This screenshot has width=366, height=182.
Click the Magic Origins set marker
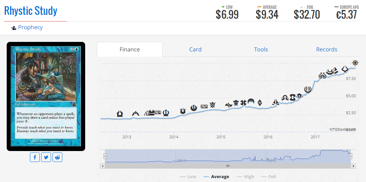click(x=251, y=101)
